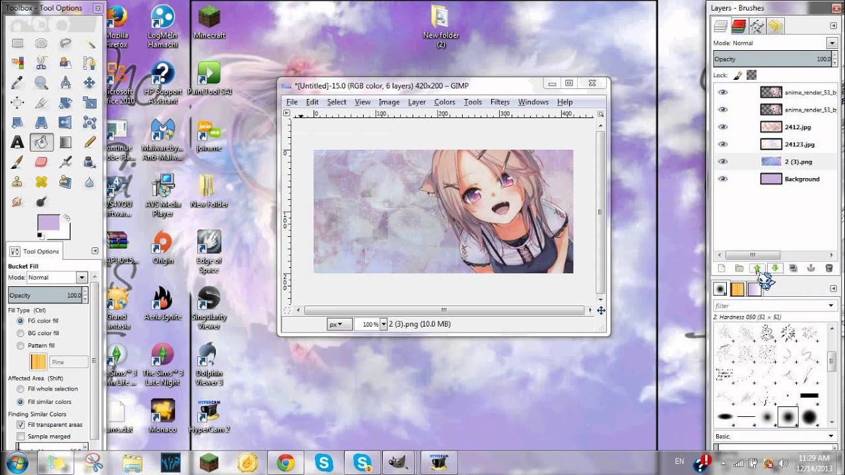Open the Layer menu
Viewport: 845px width, 475px height.
coord(417,102)
